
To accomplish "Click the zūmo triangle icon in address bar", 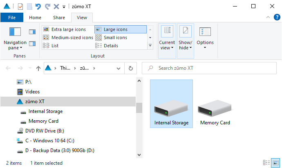I will click(48, 68).
